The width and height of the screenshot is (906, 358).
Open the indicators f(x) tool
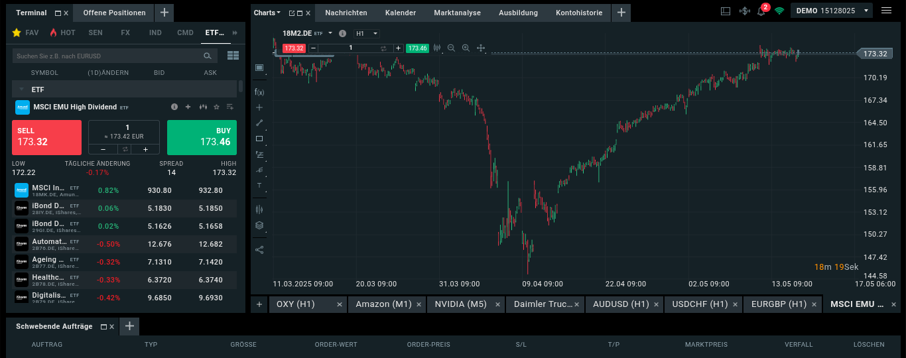click(x=259, y=92)
